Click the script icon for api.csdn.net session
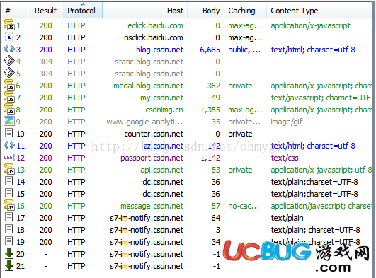The image size is (376, 278). pos(9,169)
